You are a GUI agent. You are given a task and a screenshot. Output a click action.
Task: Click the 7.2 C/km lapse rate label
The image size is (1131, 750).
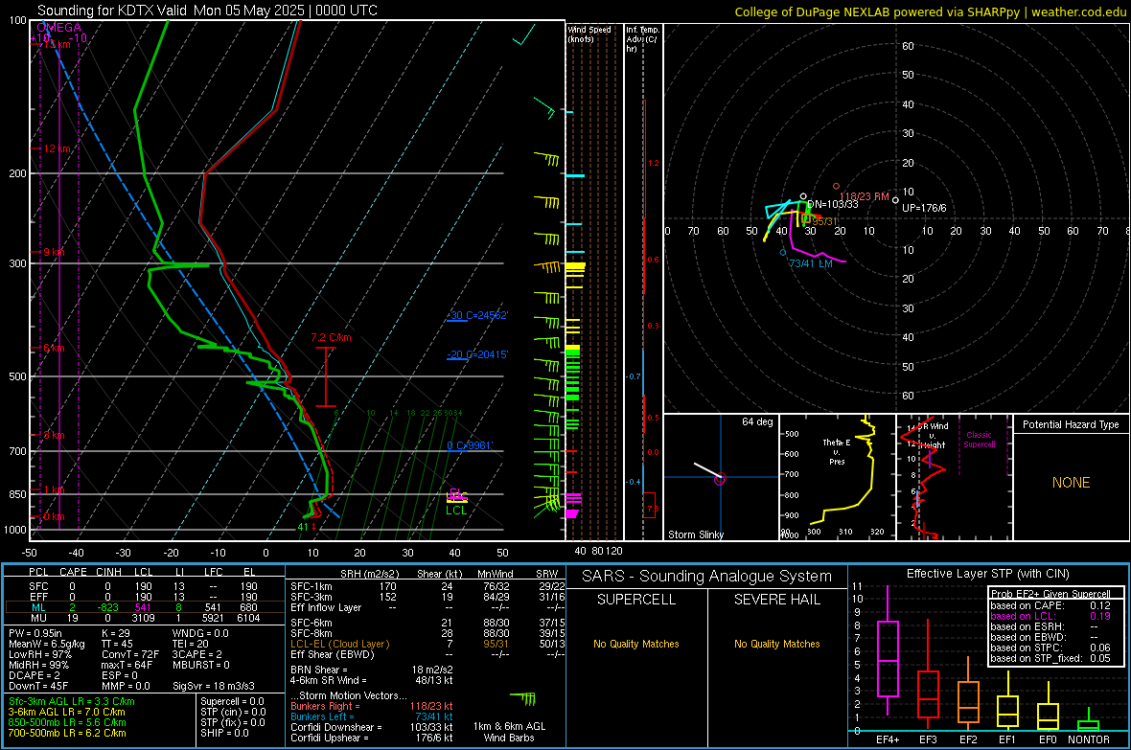click(x=331, y=337)
